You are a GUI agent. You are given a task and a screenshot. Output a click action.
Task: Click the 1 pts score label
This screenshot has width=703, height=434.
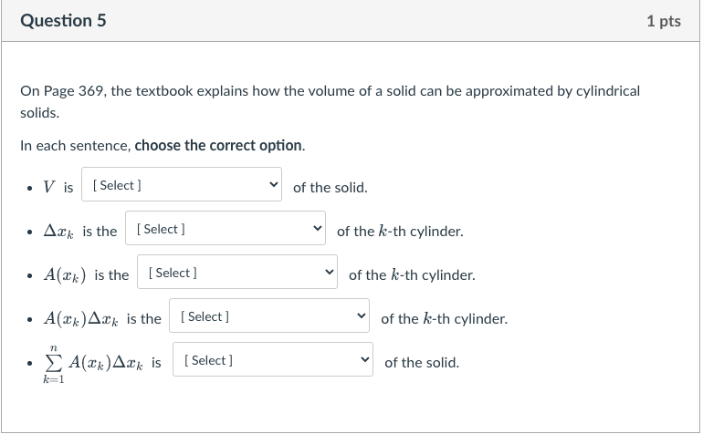point(663,21)
